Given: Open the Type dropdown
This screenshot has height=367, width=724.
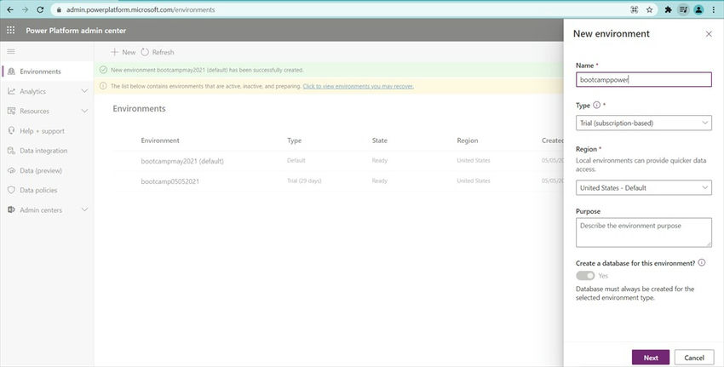Looking at the screenshot, I should tap(644, 123).
